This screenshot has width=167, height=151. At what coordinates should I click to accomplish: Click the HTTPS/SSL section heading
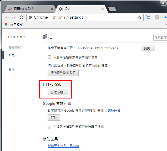(52, 85)
